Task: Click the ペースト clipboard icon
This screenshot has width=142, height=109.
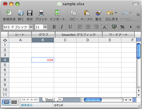Action: 87,13
